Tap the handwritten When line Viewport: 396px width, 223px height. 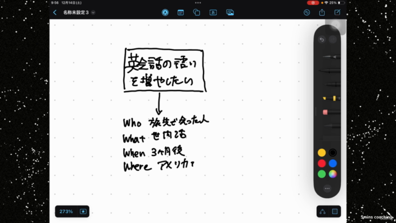(x=154, y=152)
